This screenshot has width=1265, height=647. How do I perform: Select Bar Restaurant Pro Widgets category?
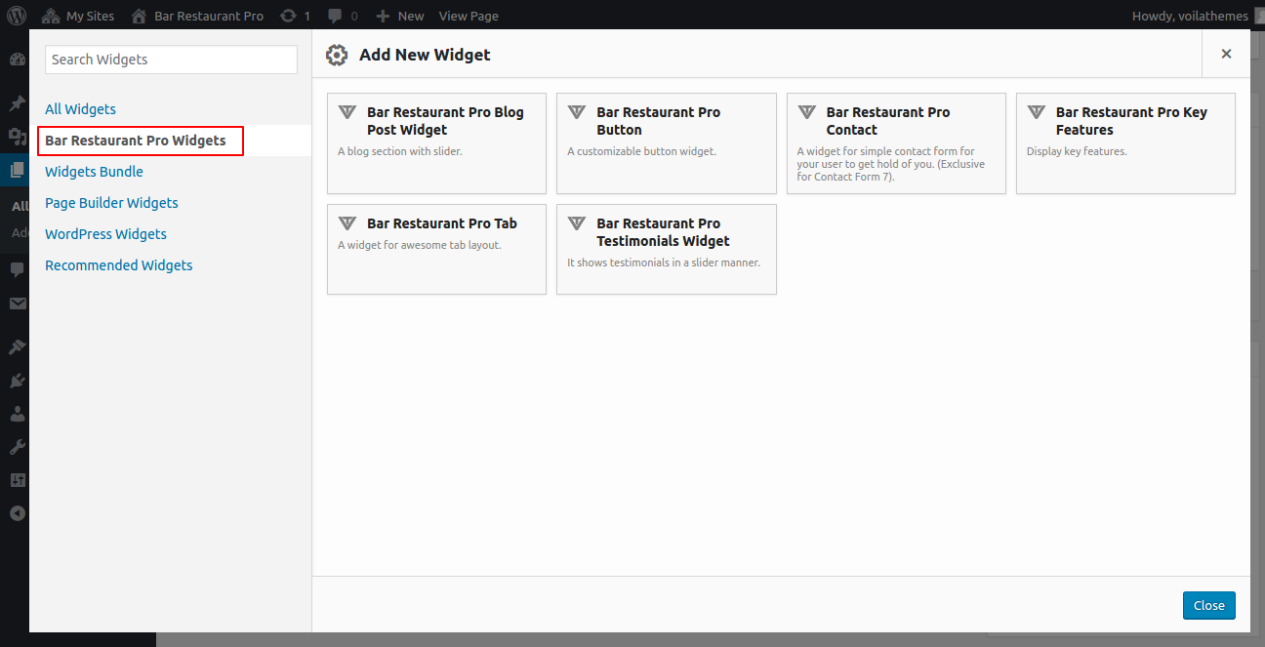click(136, 141)
